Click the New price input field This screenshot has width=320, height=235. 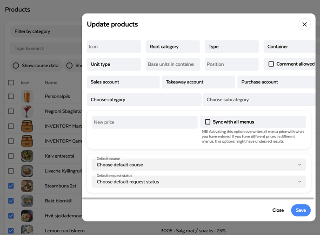[x=145, y=122]
